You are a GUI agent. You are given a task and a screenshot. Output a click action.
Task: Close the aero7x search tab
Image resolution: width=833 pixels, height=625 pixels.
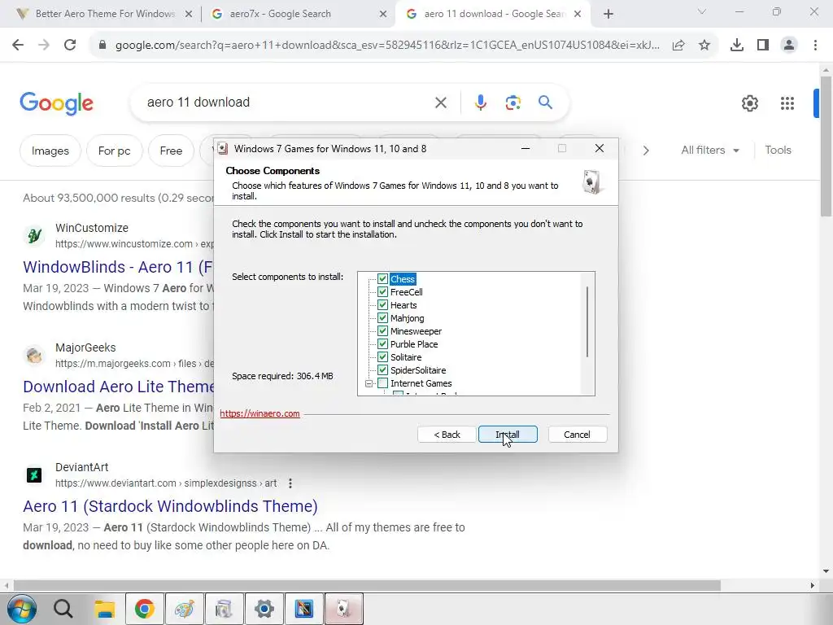pyautogui.click(x=383, y=15)
